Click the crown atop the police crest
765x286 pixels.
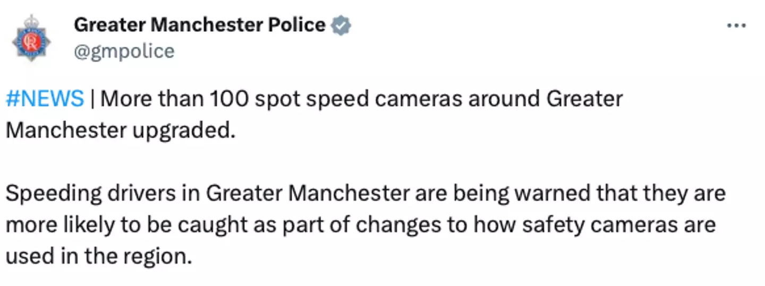[x=32, y=22]
